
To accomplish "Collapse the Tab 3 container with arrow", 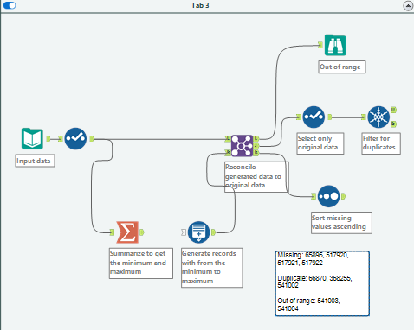I will click(x=408, y=5).
